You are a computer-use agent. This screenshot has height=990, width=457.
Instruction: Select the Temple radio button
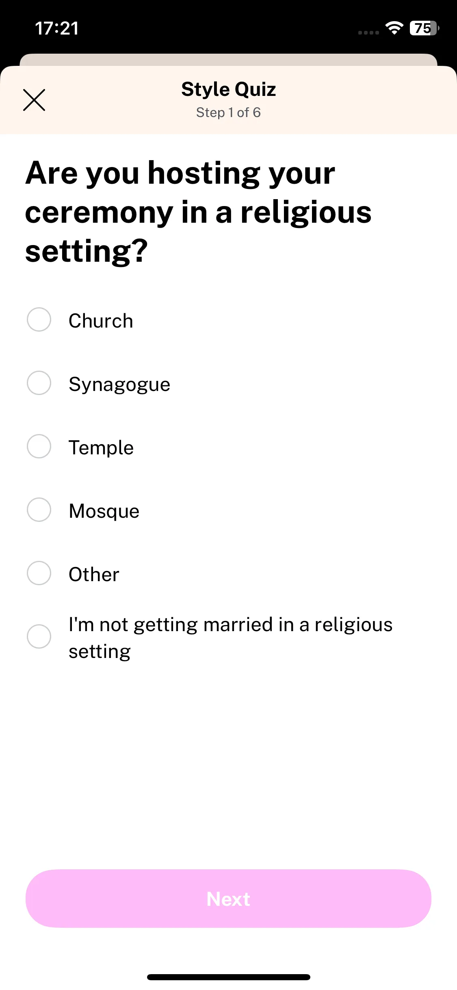click(39, 446)
